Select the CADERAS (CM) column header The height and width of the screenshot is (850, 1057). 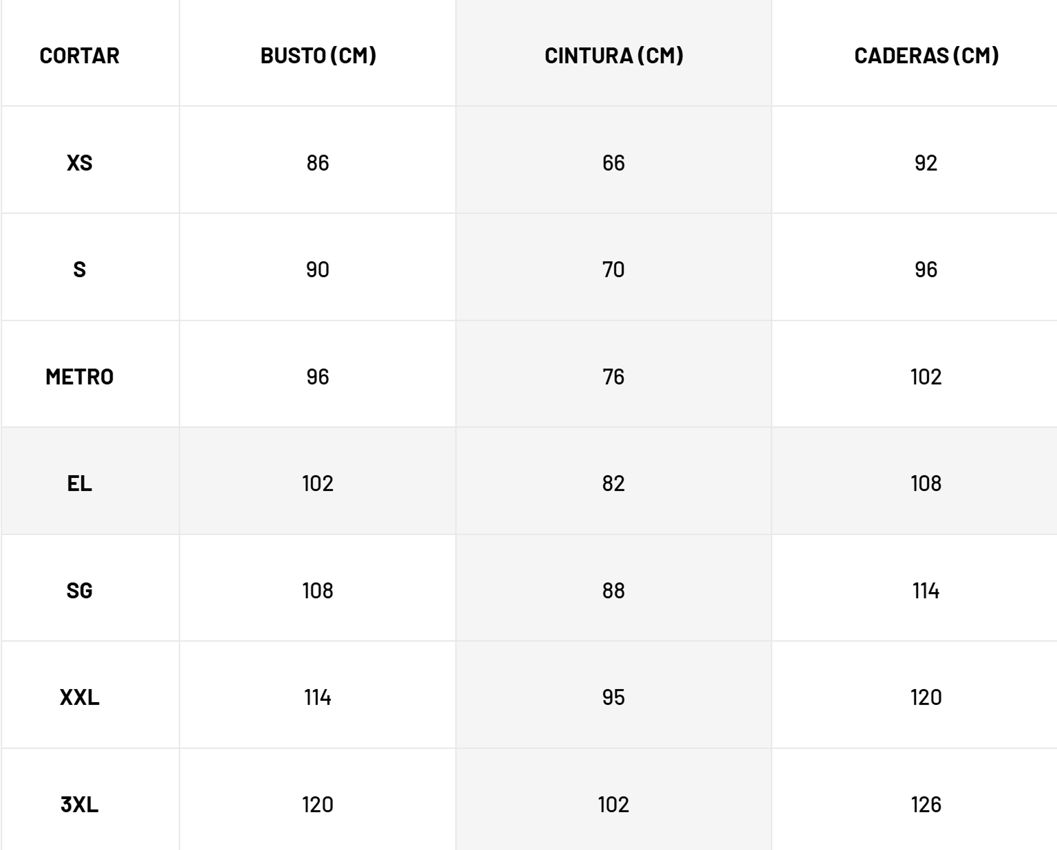click(x=926, y=55)
